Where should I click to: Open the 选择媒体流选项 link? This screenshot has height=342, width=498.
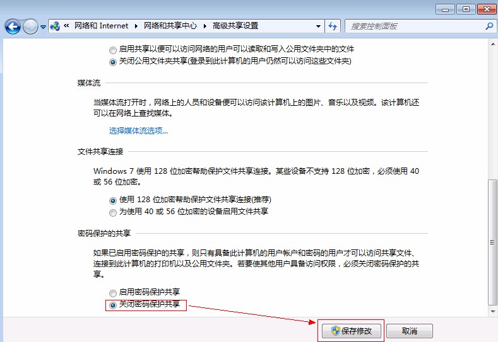pyautogui.click(x=138, y=131)
